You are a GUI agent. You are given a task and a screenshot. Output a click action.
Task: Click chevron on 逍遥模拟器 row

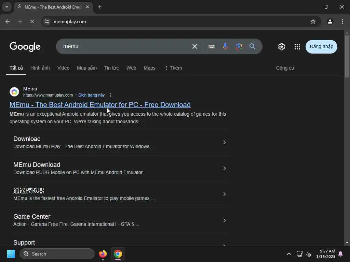click(225, 194)
